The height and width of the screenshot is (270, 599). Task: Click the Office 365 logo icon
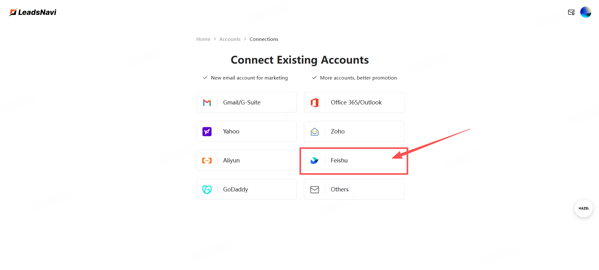click(314, 103)
